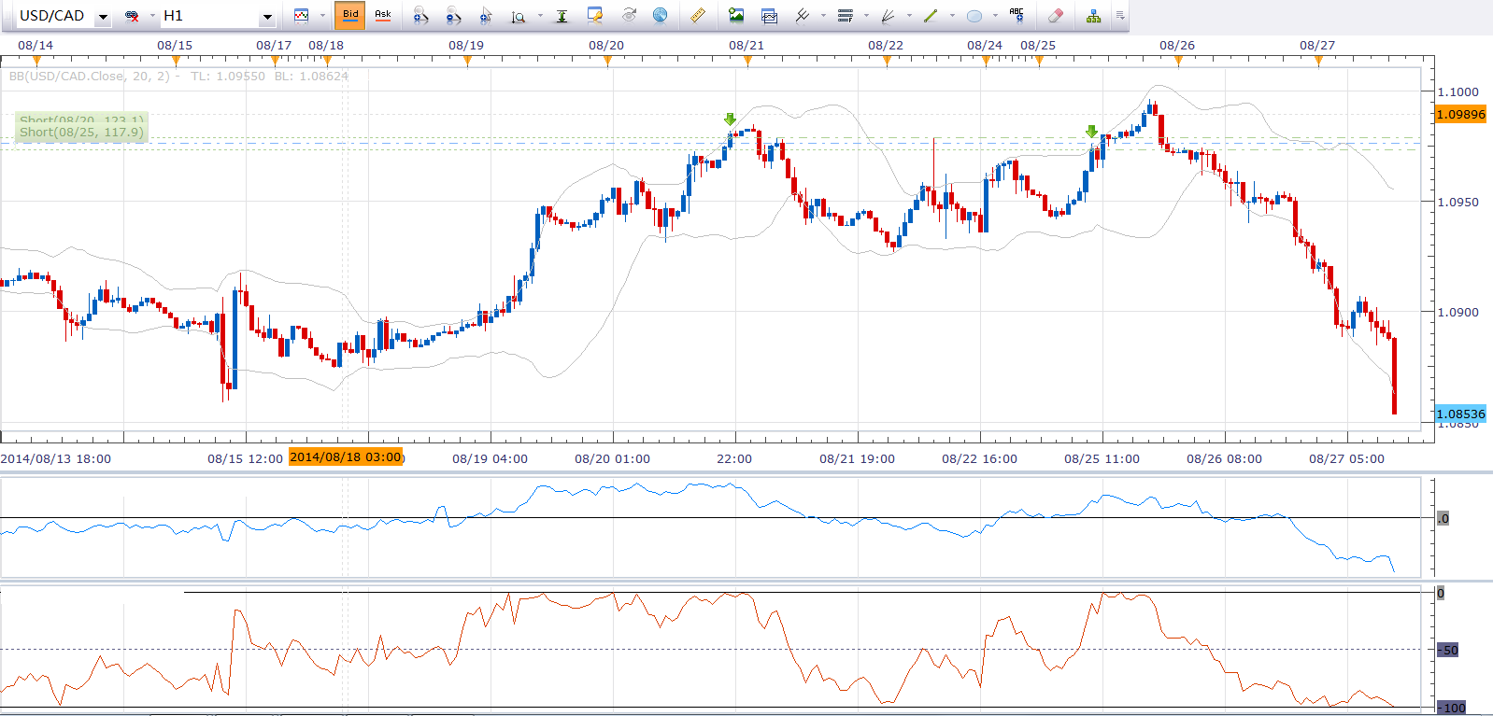1493x716 pixels.
Task: Select the green trend line drawing tool
Action: pyautogui.click(x=931, y=15)
